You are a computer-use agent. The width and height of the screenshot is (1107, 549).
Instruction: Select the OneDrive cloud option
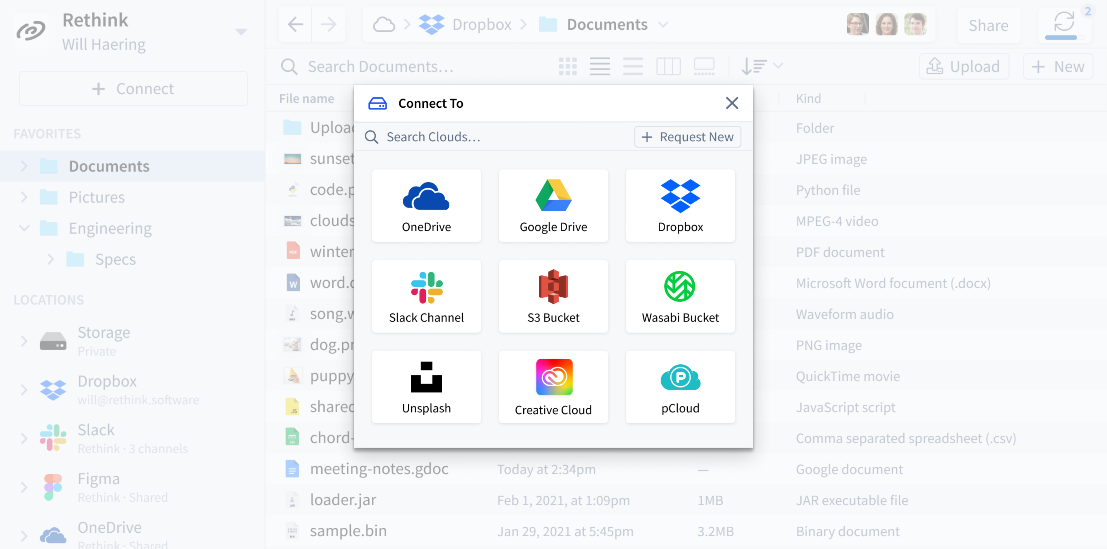(x=426, y=206)
